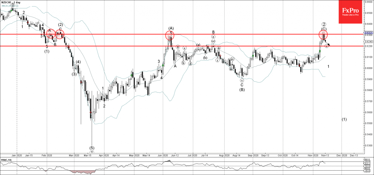Select the circled 2 label above (C)
This screenshot has width=374, height=175.
324,24
